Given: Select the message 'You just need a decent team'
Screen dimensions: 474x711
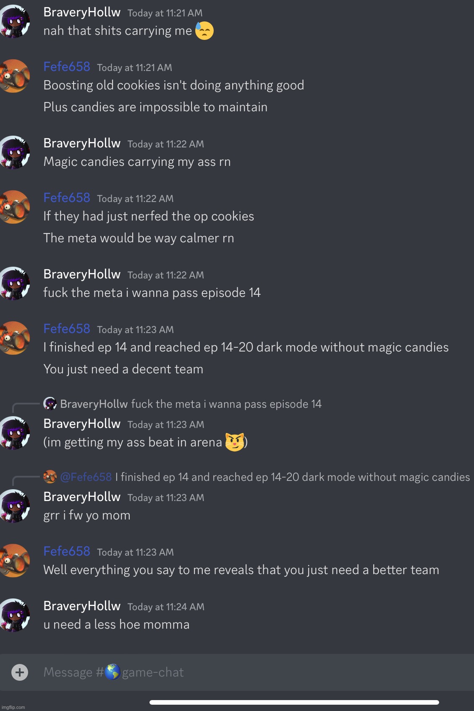Looking at the screenshot, I should pos(123,369).
